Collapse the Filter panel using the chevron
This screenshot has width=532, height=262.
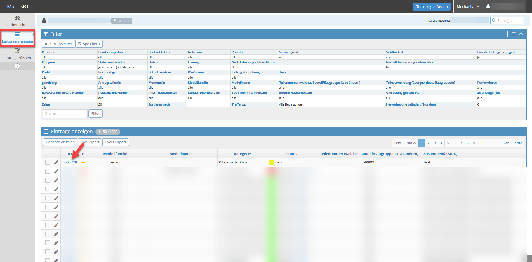click(521, 34)
